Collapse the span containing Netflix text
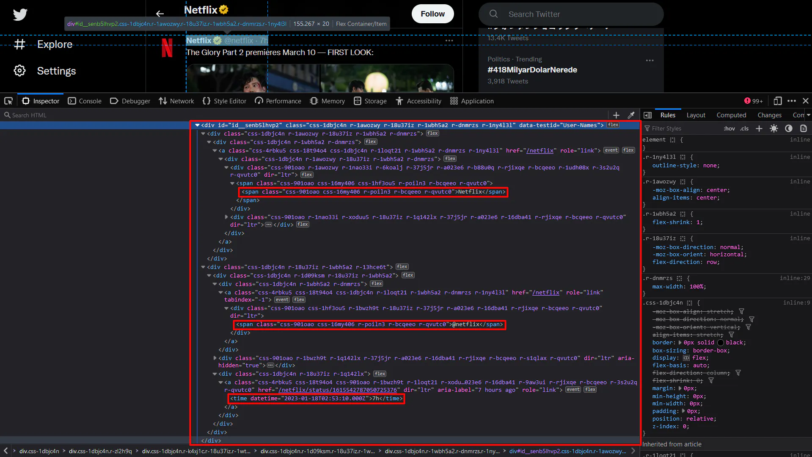 click(233, 183)
